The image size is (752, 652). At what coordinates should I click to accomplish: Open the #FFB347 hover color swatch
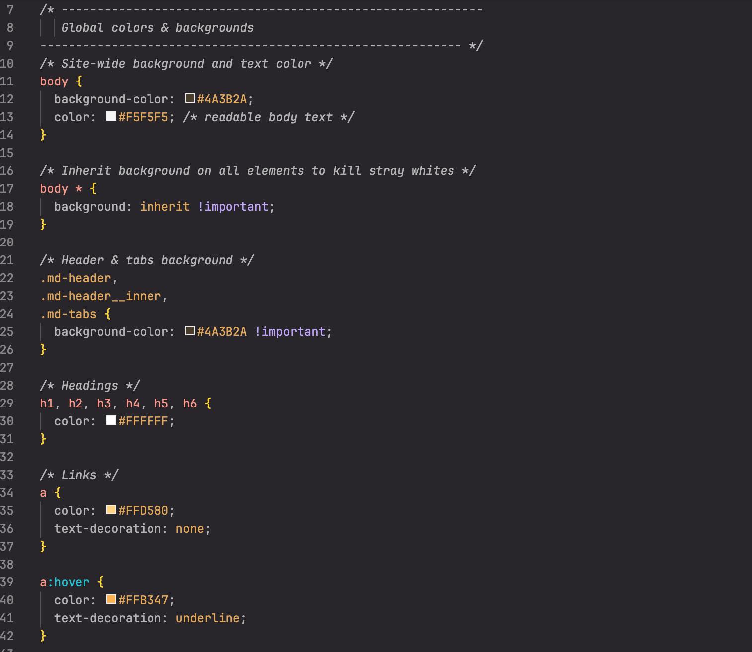tap(111, 599)
